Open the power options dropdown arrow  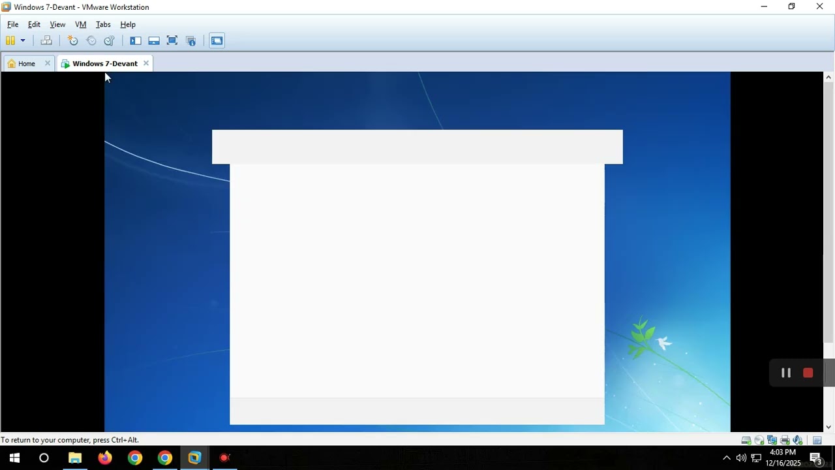(x=23, y=40)
